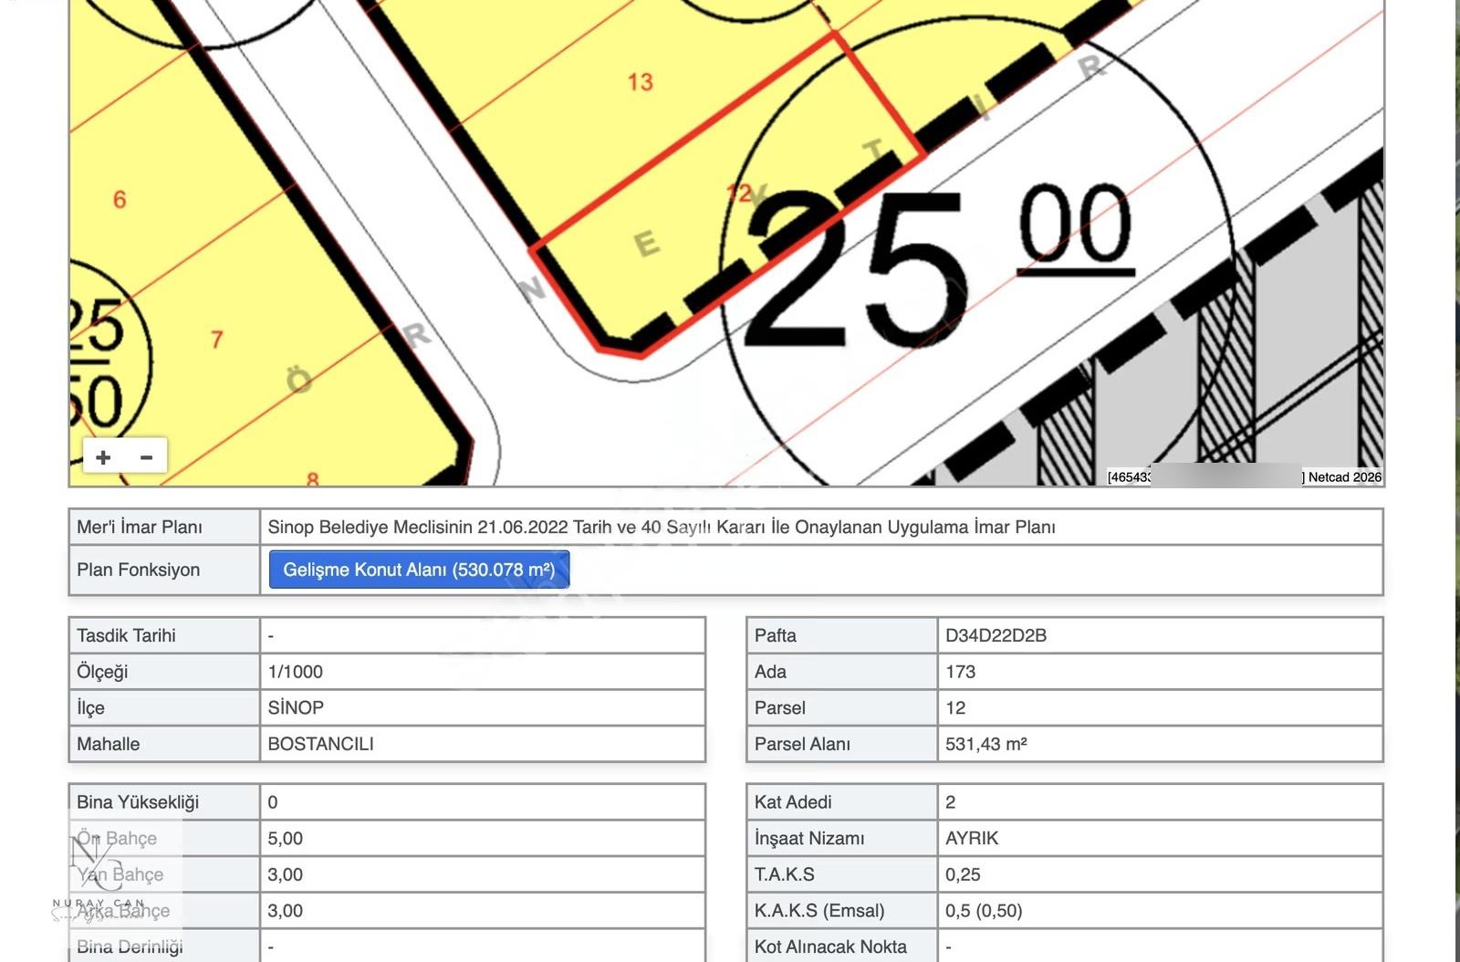Select the Mer'i İmar Planı description text
The image size is (1460, 962).
662,527
